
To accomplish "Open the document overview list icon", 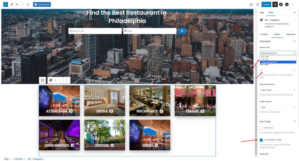I will coord(28,4).
